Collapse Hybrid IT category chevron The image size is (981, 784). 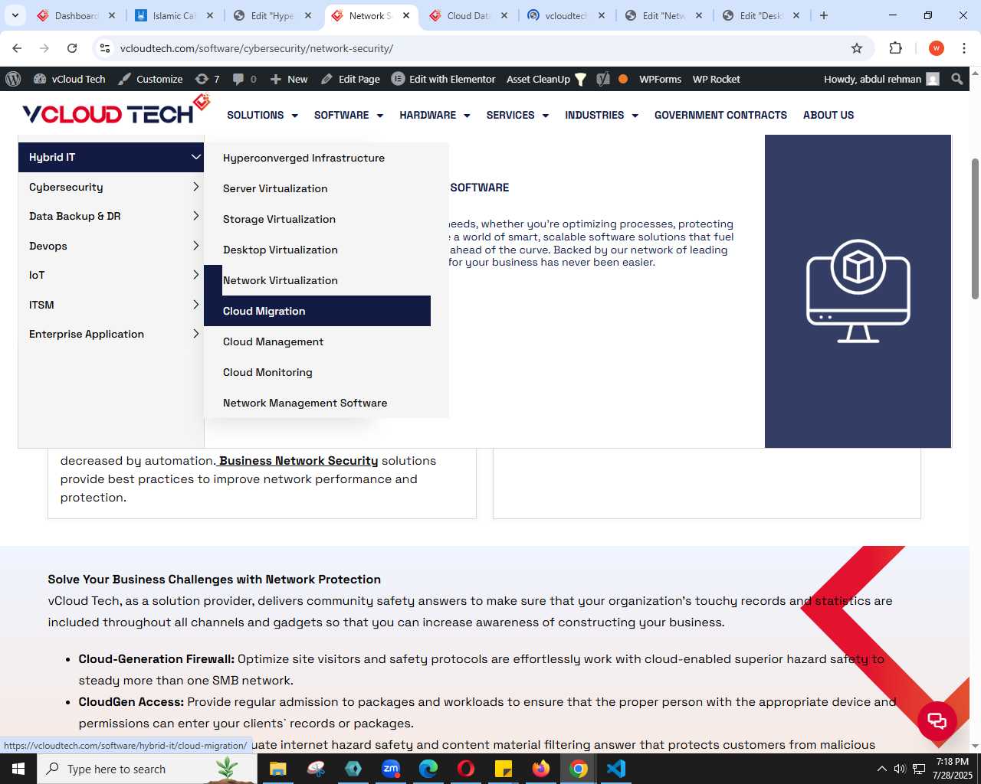pyautogui.click(x=196, y=157)
